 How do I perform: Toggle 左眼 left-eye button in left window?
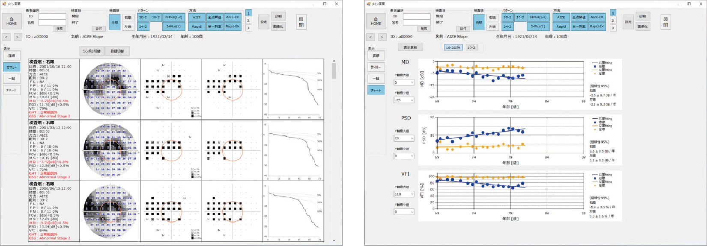click(x=128, y=26)
